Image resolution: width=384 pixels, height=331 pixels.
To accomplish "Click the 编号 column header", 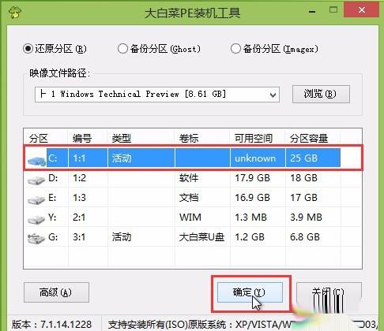I will click(82, 139).
